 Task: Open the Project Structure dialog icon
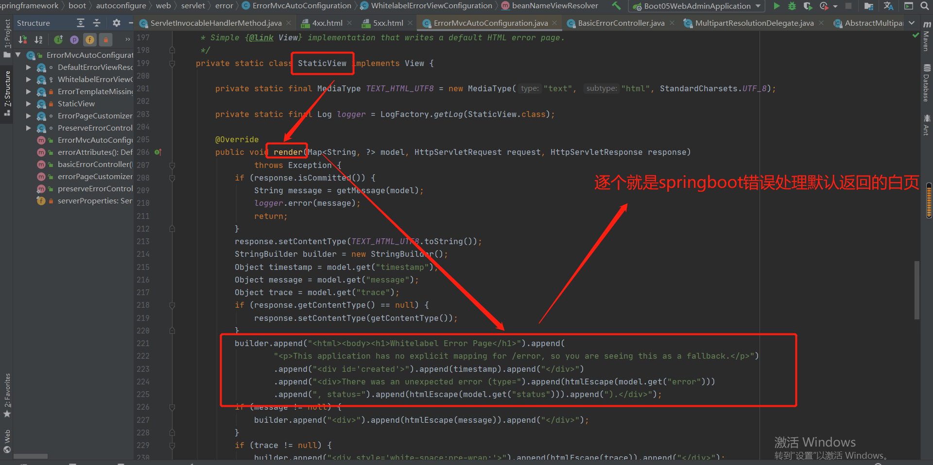coord(869,6)
